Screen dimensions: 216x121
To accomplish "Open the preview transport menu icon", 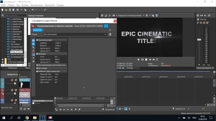I will coord(157,59).
